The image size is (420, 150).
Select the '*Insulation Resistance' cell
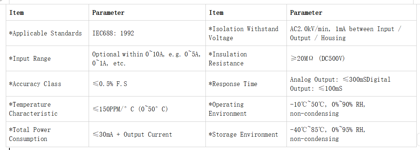click(246, 59)
